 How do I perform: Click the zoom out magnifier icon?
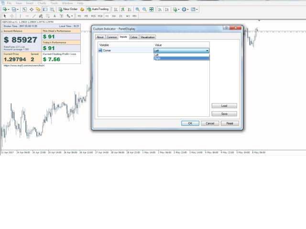click(x=144, y=9)
